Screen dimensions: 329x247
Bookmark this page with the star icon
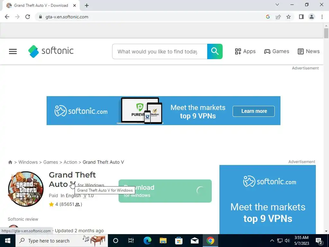289,17
